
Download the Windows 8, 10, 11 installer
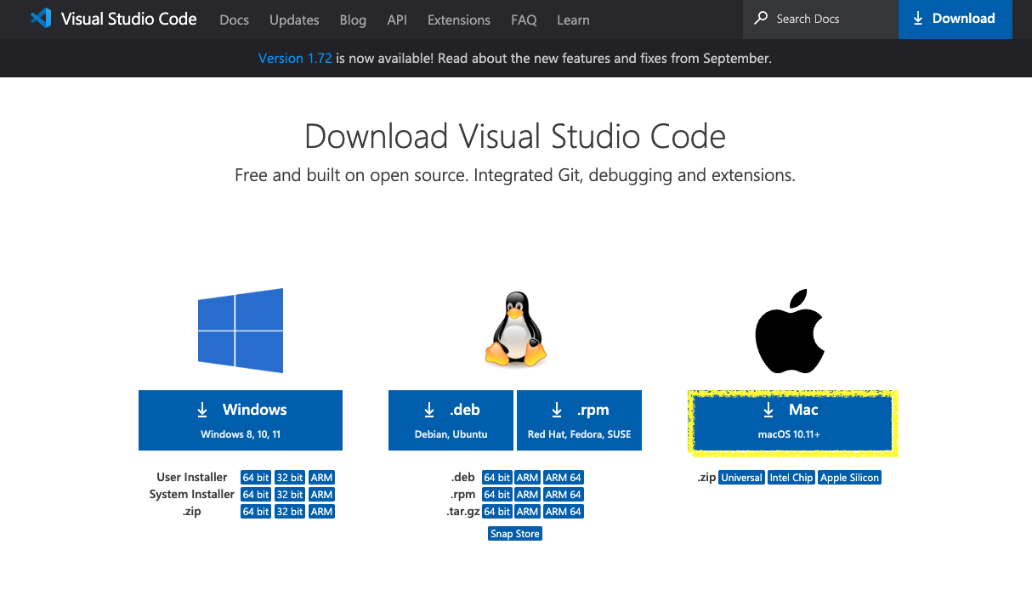[241, 420]
